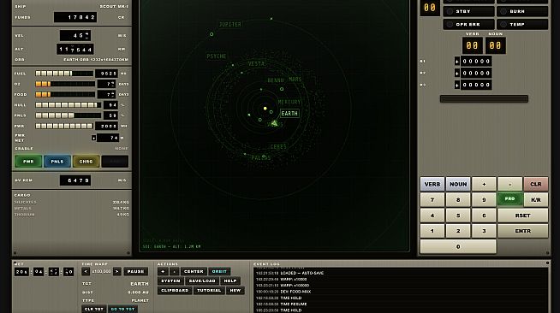Select PSYCHE on the map
Screen dimensions: 560x313
217,56
